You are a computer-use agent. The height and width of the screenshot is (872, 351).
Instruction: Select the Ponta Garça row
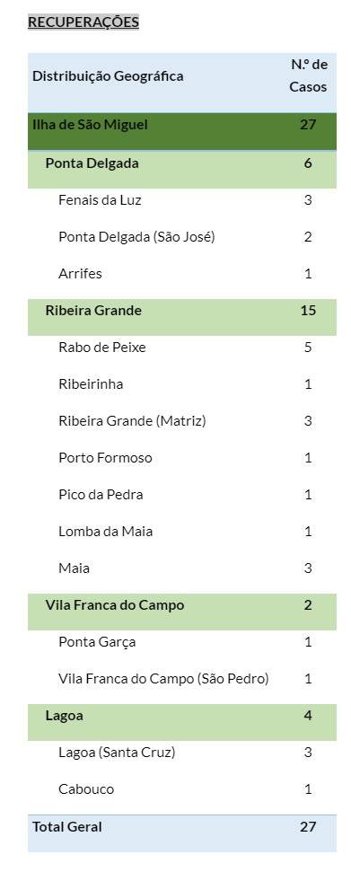[x=182, y=642]
